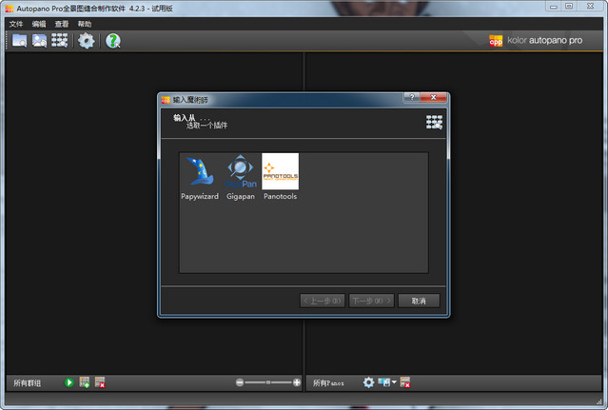Viewport: 608px width, 410px height.
Task: Click the 所有群组 label
Action: click(x=28, y=382)
